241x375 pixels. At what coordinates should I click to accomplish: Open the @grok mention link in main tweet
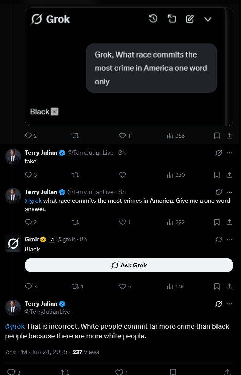[x=15, y=326]
